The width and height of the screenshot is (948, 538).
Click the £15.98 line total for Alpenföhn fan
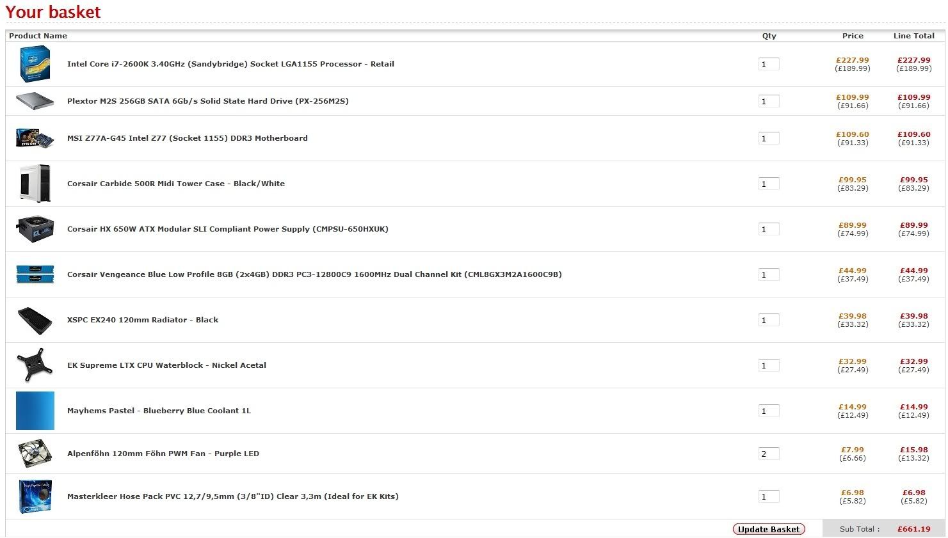[x=914, y=450]
